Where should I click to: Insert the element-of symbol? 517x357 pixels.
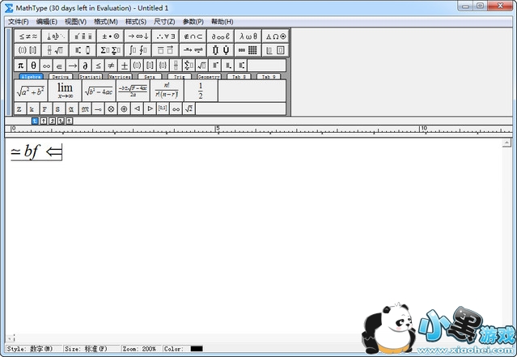coord(59,66)
